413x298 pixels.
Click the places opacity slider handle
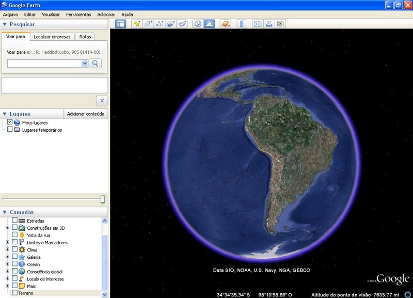102,199
